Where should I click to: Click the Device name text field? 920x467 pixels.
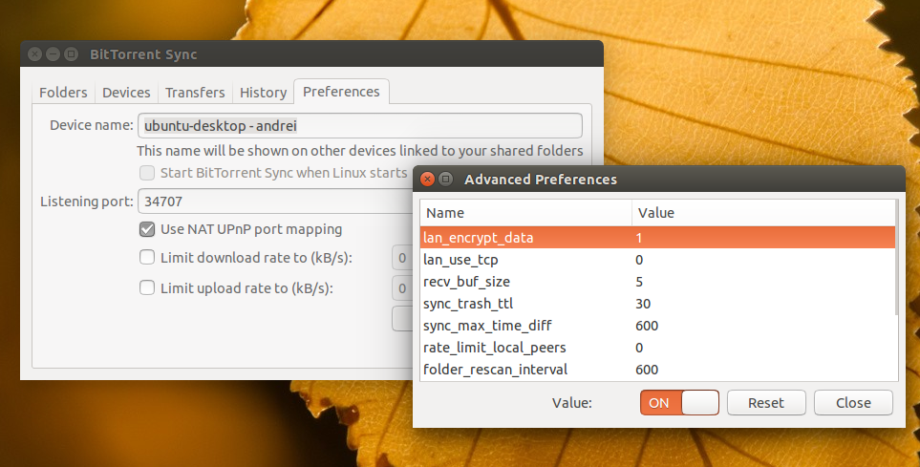click(359, 125)
